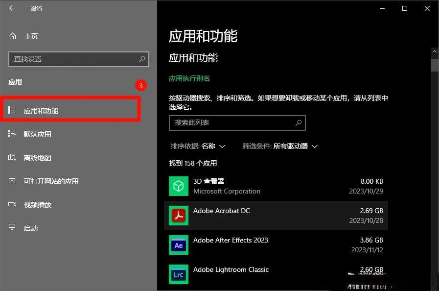Click the 2.69 GB size value

pyautogui.click(x=371, y=211)
